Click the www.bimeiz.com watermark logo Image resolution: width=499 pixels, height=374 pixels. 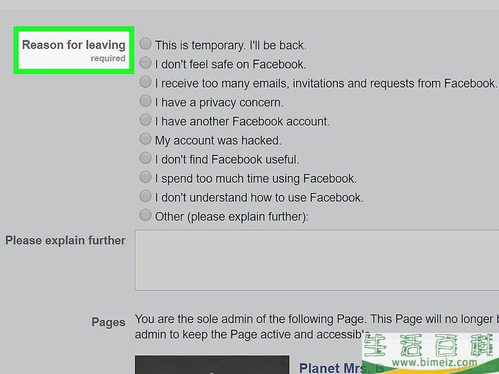click(430, 353)
